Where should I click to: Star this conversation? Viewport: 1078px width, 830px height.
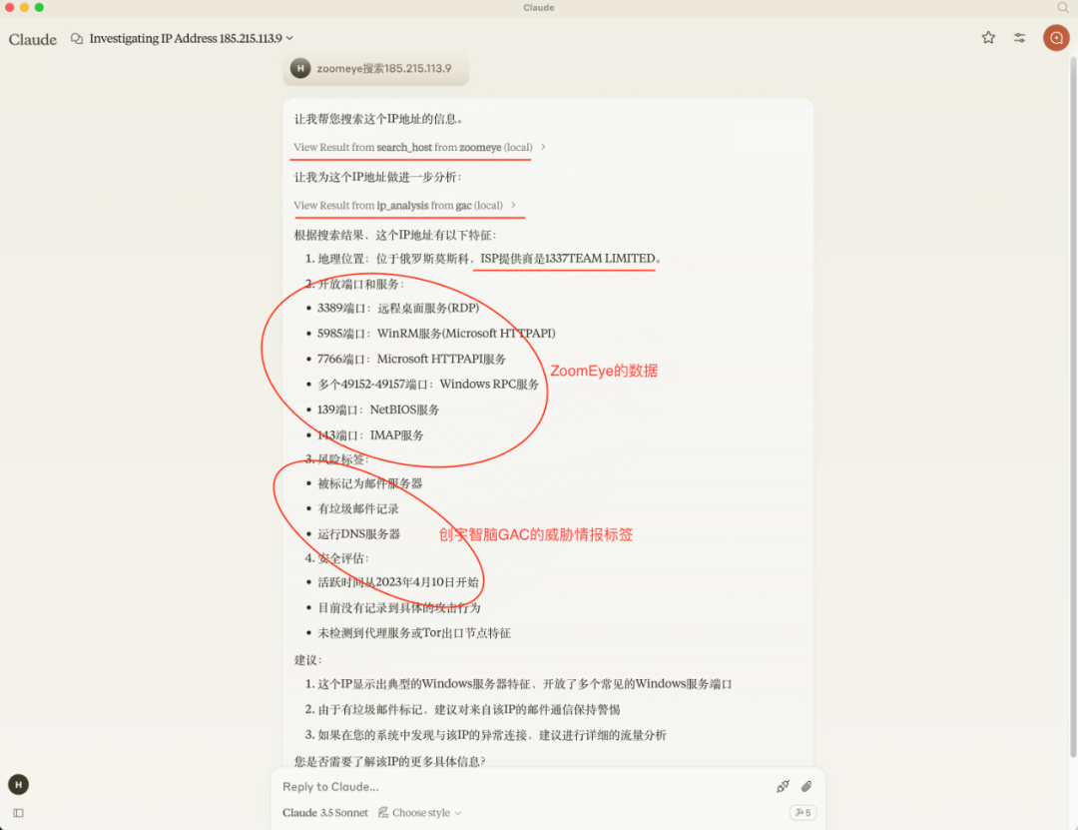tap(988, 38)
